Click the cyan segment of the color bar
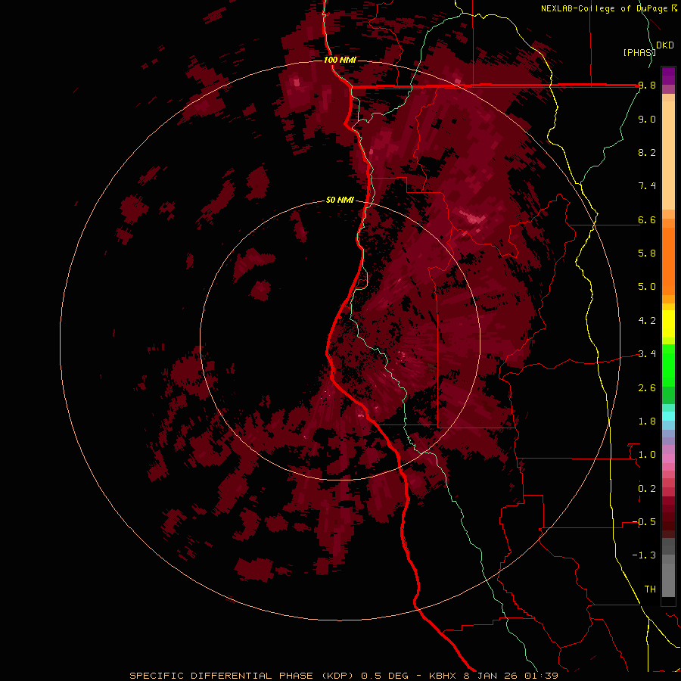The image size is (681, 681). (668, 416)
